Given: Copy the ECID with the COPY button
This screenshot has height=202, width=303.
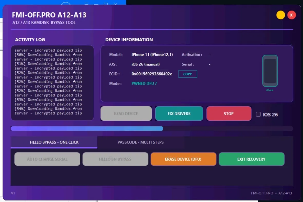Looking at the screenshot, I should [188, 74].
